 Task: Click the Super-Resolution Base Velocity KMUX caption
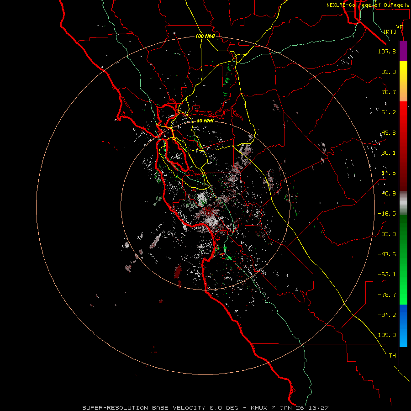[205, 408]
